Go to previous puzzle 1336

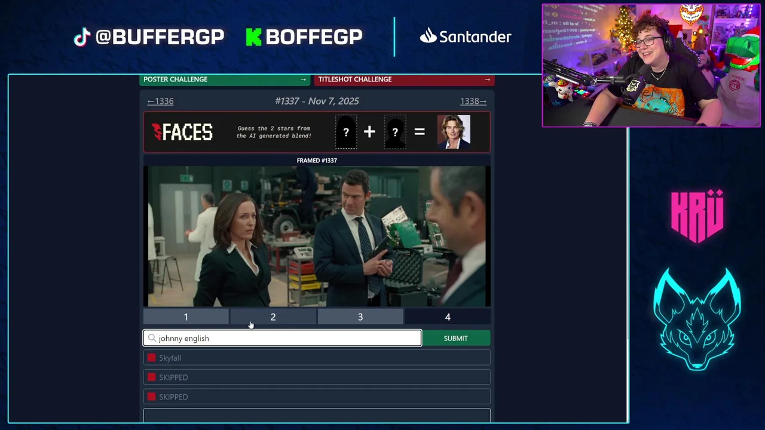(x=160, y=101)
